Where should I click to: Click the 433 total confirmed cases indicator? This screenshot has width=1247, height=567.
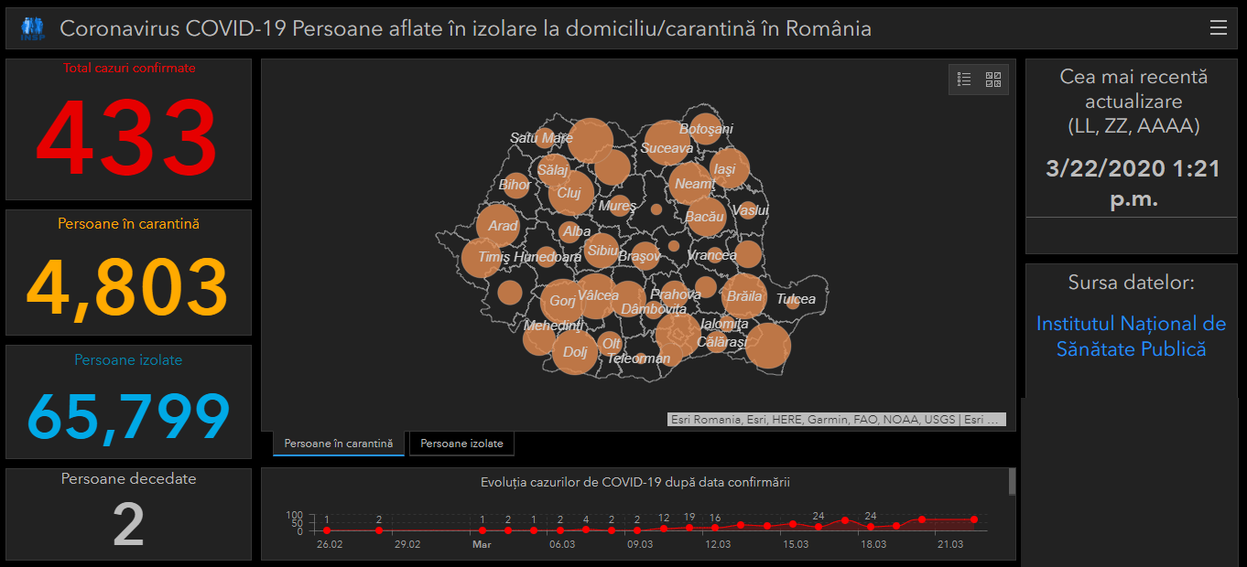click(128, 139)
